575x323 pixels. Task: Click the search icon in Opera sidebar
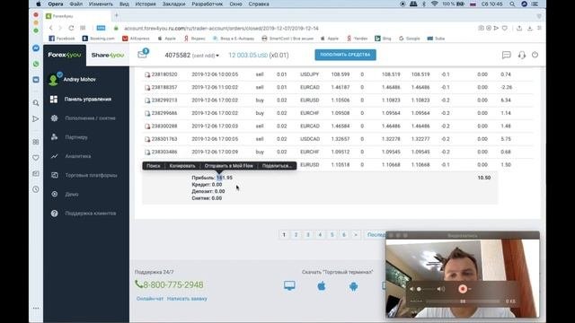click(x=36, y=103)
